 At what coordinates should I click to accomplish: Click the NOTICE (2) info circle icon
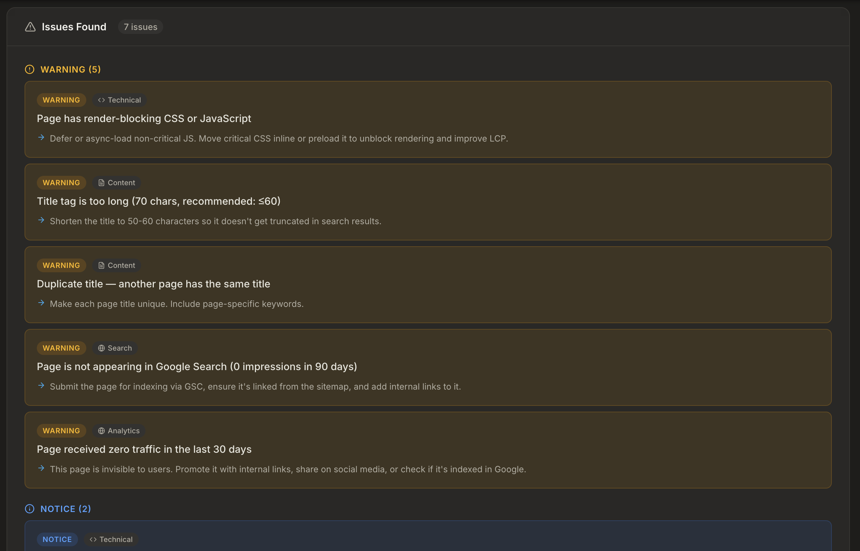tap(30, 509)
